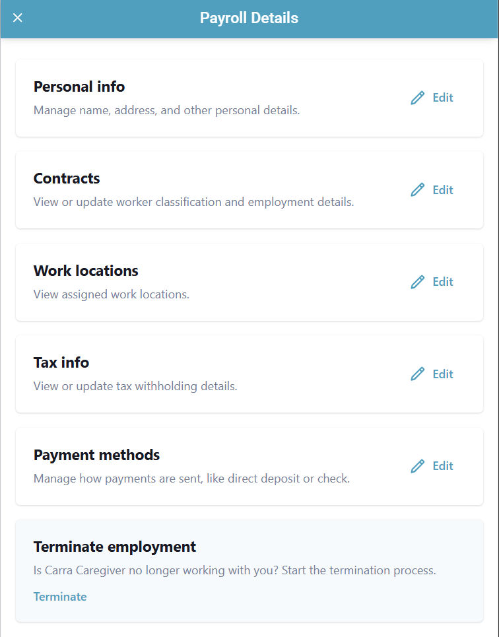Select the Contracts section heading

click(x=67, y=179)
